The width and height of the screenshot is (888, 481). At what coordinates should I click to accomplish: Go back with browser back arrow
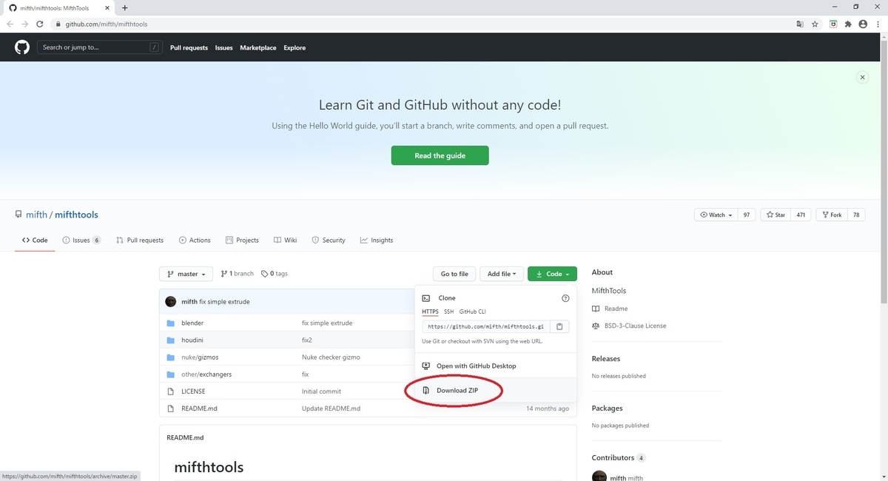(10, 24)
